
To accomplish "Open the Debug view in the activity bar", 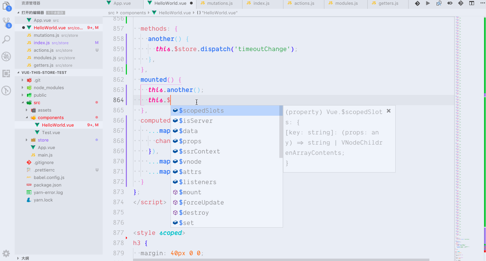I will 6,56.
